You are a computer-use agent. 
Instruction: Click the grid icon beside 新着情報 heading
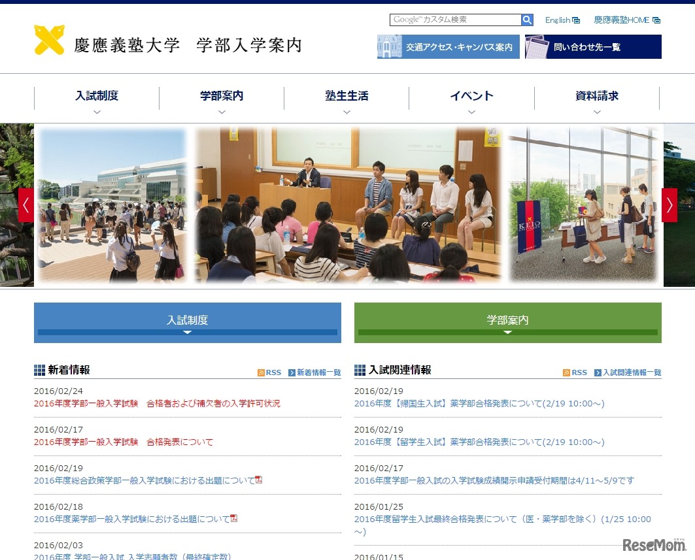pos(39,370)
